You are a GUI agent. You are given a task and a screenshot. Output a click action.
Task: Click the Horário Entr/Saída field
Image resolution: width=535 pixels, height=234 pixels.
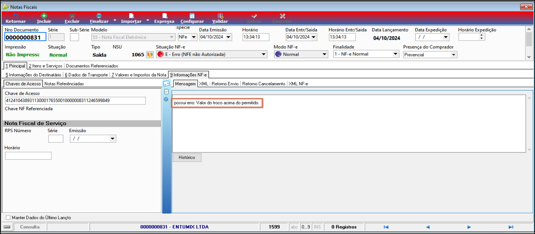pyautogui.click(x=342, y=37)
